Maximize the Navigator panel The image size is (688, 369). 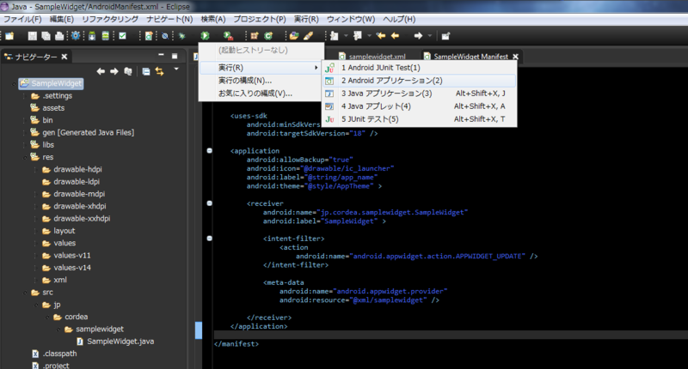(175, 56)
